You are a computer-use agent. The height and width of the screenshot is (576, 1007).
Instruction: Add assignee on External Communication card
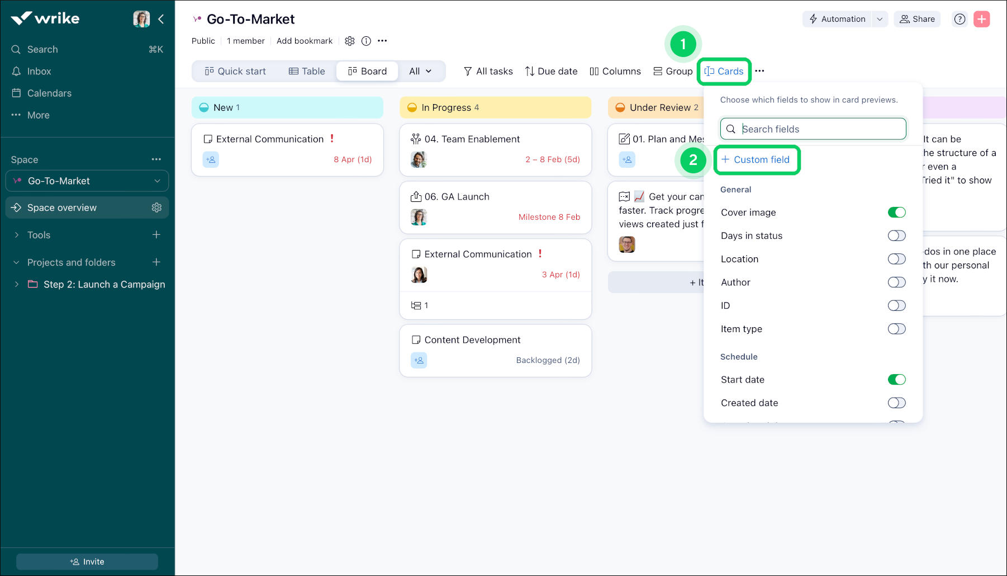coord(211,159)
